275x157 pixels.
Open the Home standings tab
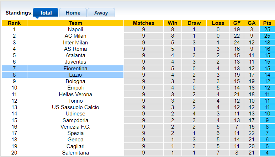pos(73,13)
